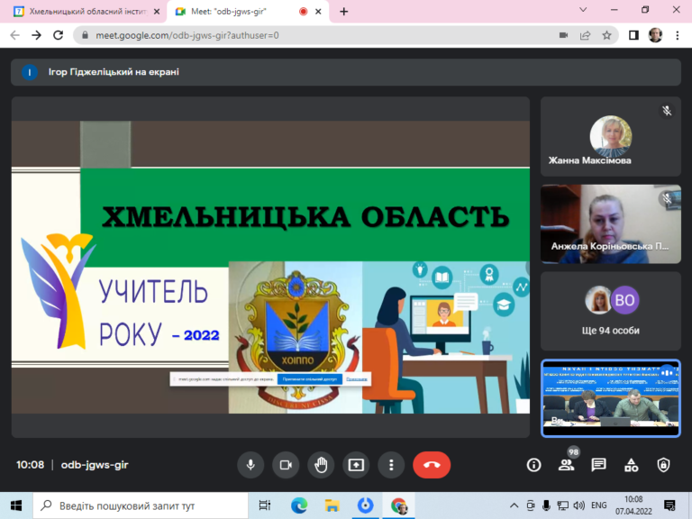692x519 pixels.
Task: Click the Ще 94 особи participants tile
Action: click(x=610, y=311)
